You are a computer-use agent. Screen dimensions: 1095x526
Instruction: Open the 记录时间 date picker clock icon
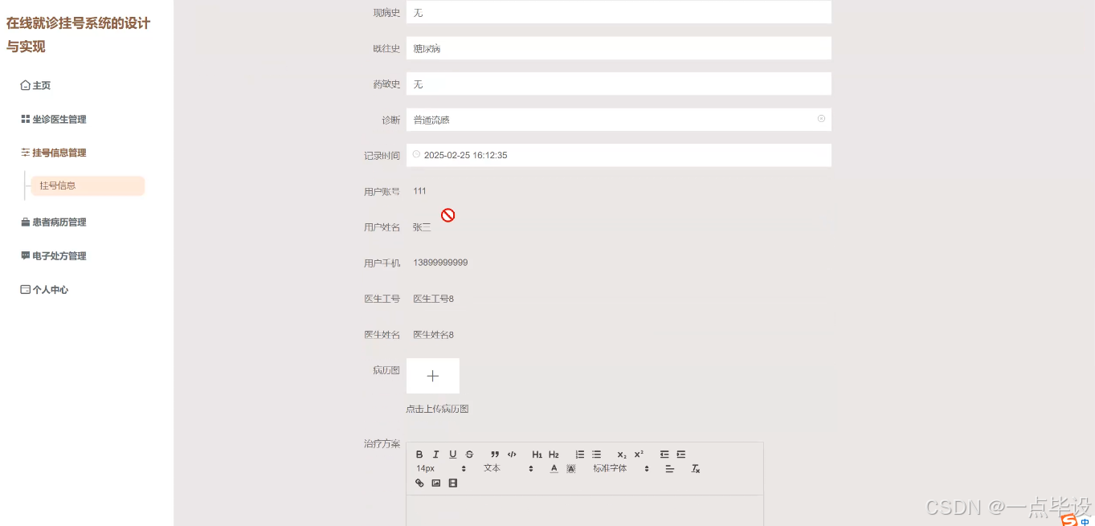416,154
